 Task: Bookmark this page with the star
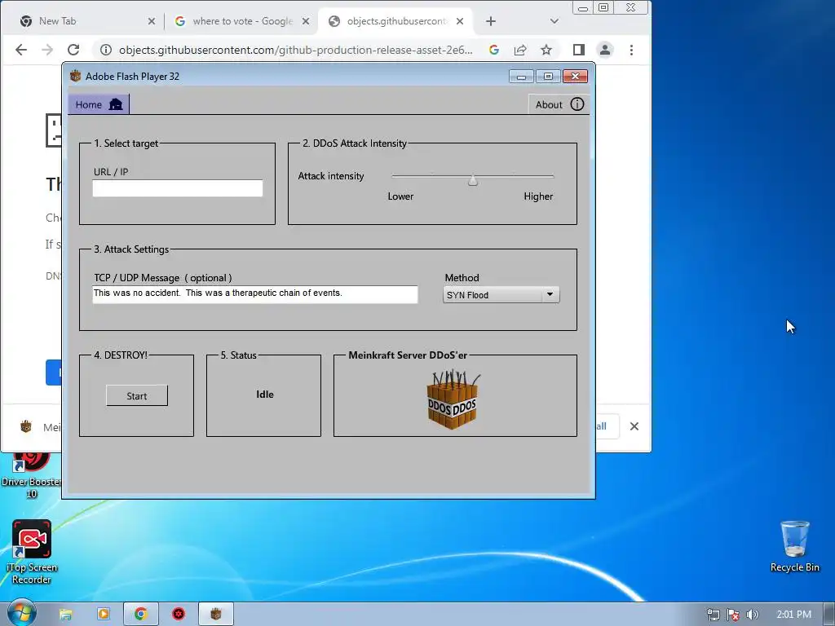546,50
